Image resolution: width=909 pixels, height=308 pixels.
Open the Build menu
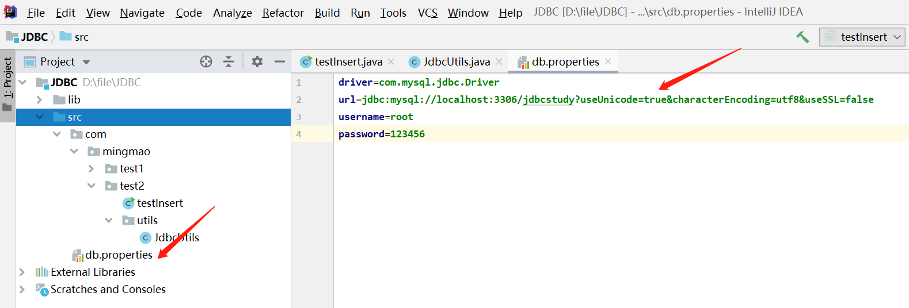pos(327,13)
